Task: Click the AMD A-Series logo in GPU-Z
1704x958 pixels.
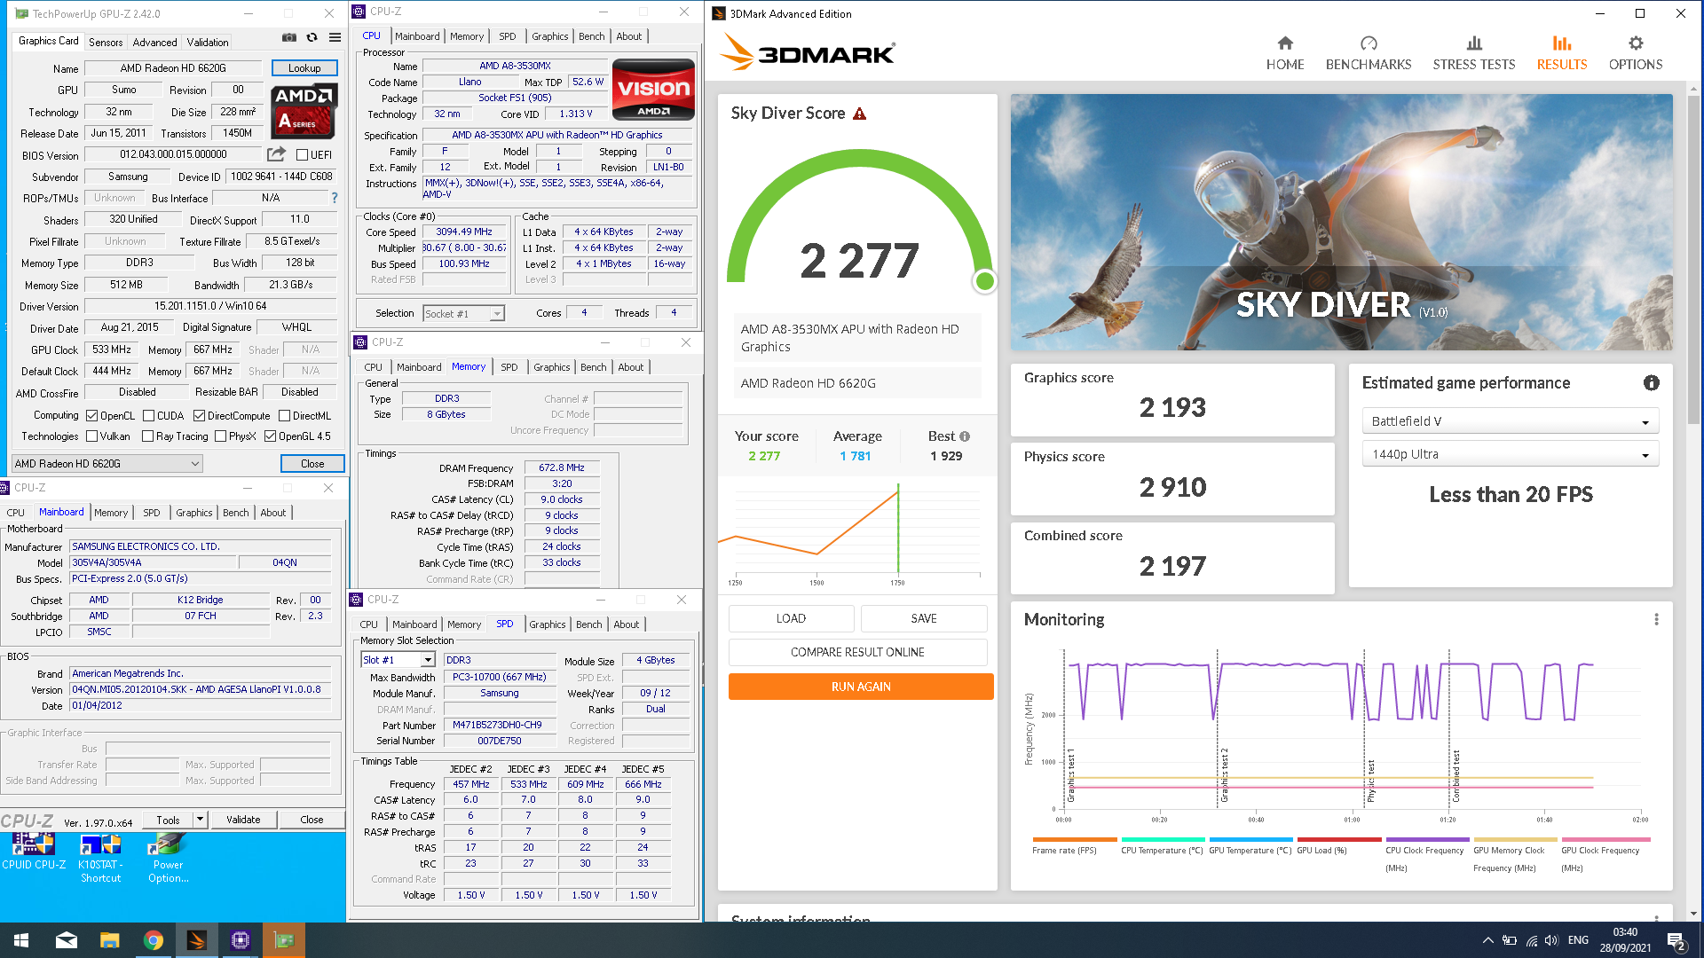Action: pos(304,111)
